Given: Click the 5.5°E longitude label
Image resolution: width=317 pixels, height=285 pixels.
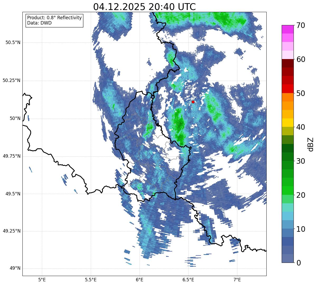Looking at the screenshot, I should tap(91, 279).
